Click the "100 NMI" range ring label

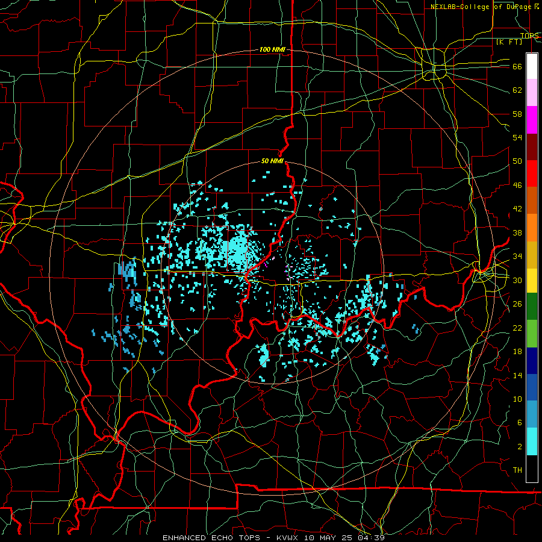pos(272,50)
